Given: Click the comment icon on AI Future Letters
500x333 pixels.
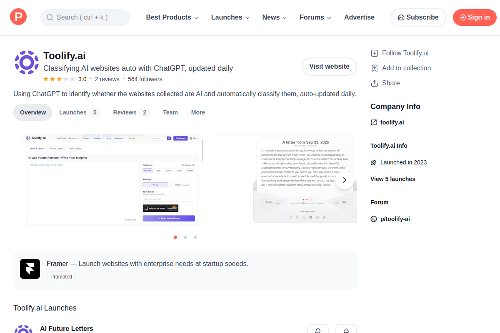Looking at the screenshot, I should 318,330.
